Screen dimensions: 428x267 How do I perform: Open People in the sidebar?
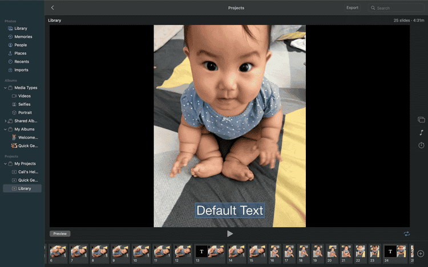pos(21,45)
